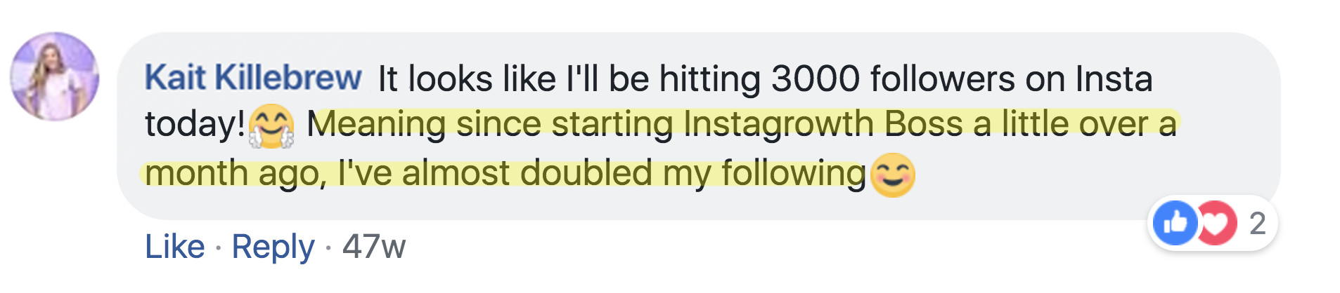Click the 47w comment timestamp
This screenshot has width=1340, height=293.
373,247
